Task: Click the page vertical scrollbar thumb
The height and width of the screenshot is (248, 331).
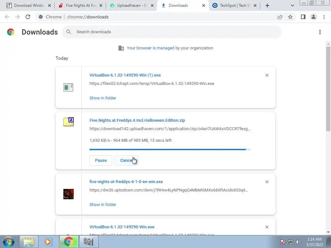Action: pyautogui.click(x=328, y=88)
